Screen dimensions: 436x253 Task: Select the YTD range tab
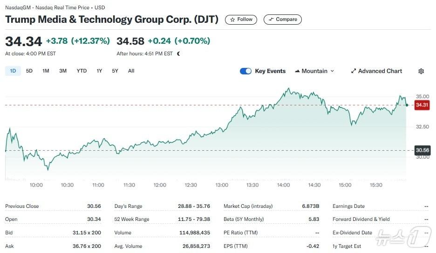(x=82, y=71)
